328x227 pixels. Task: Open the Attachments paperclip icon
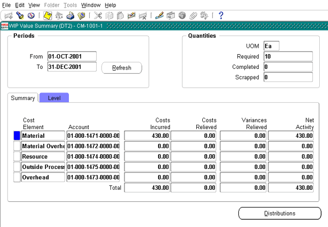point(193,15)
